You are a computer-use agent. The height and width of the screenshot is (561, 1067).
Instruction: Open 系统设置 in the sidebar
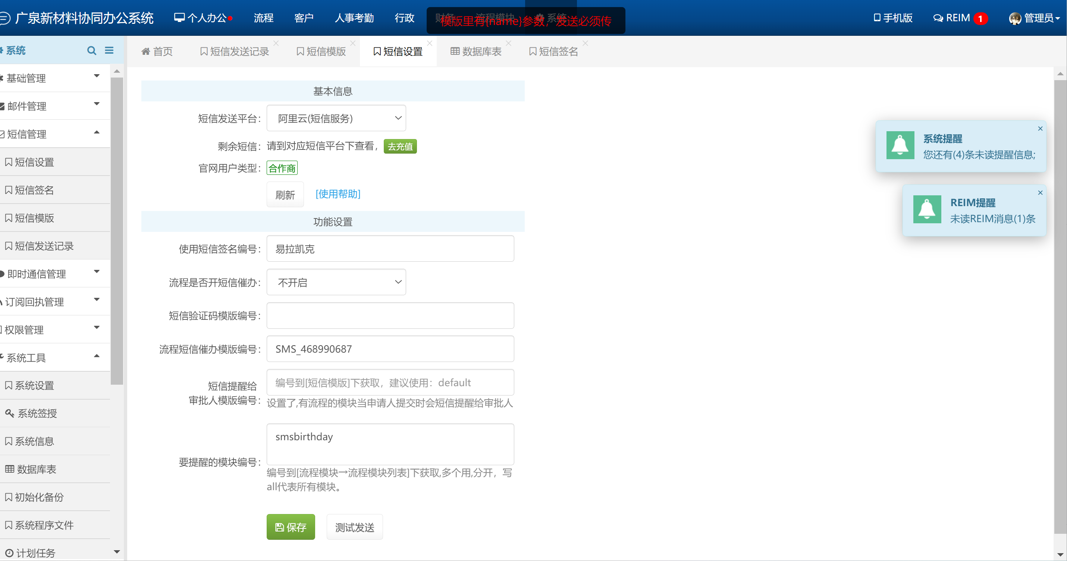coord(55,385)
